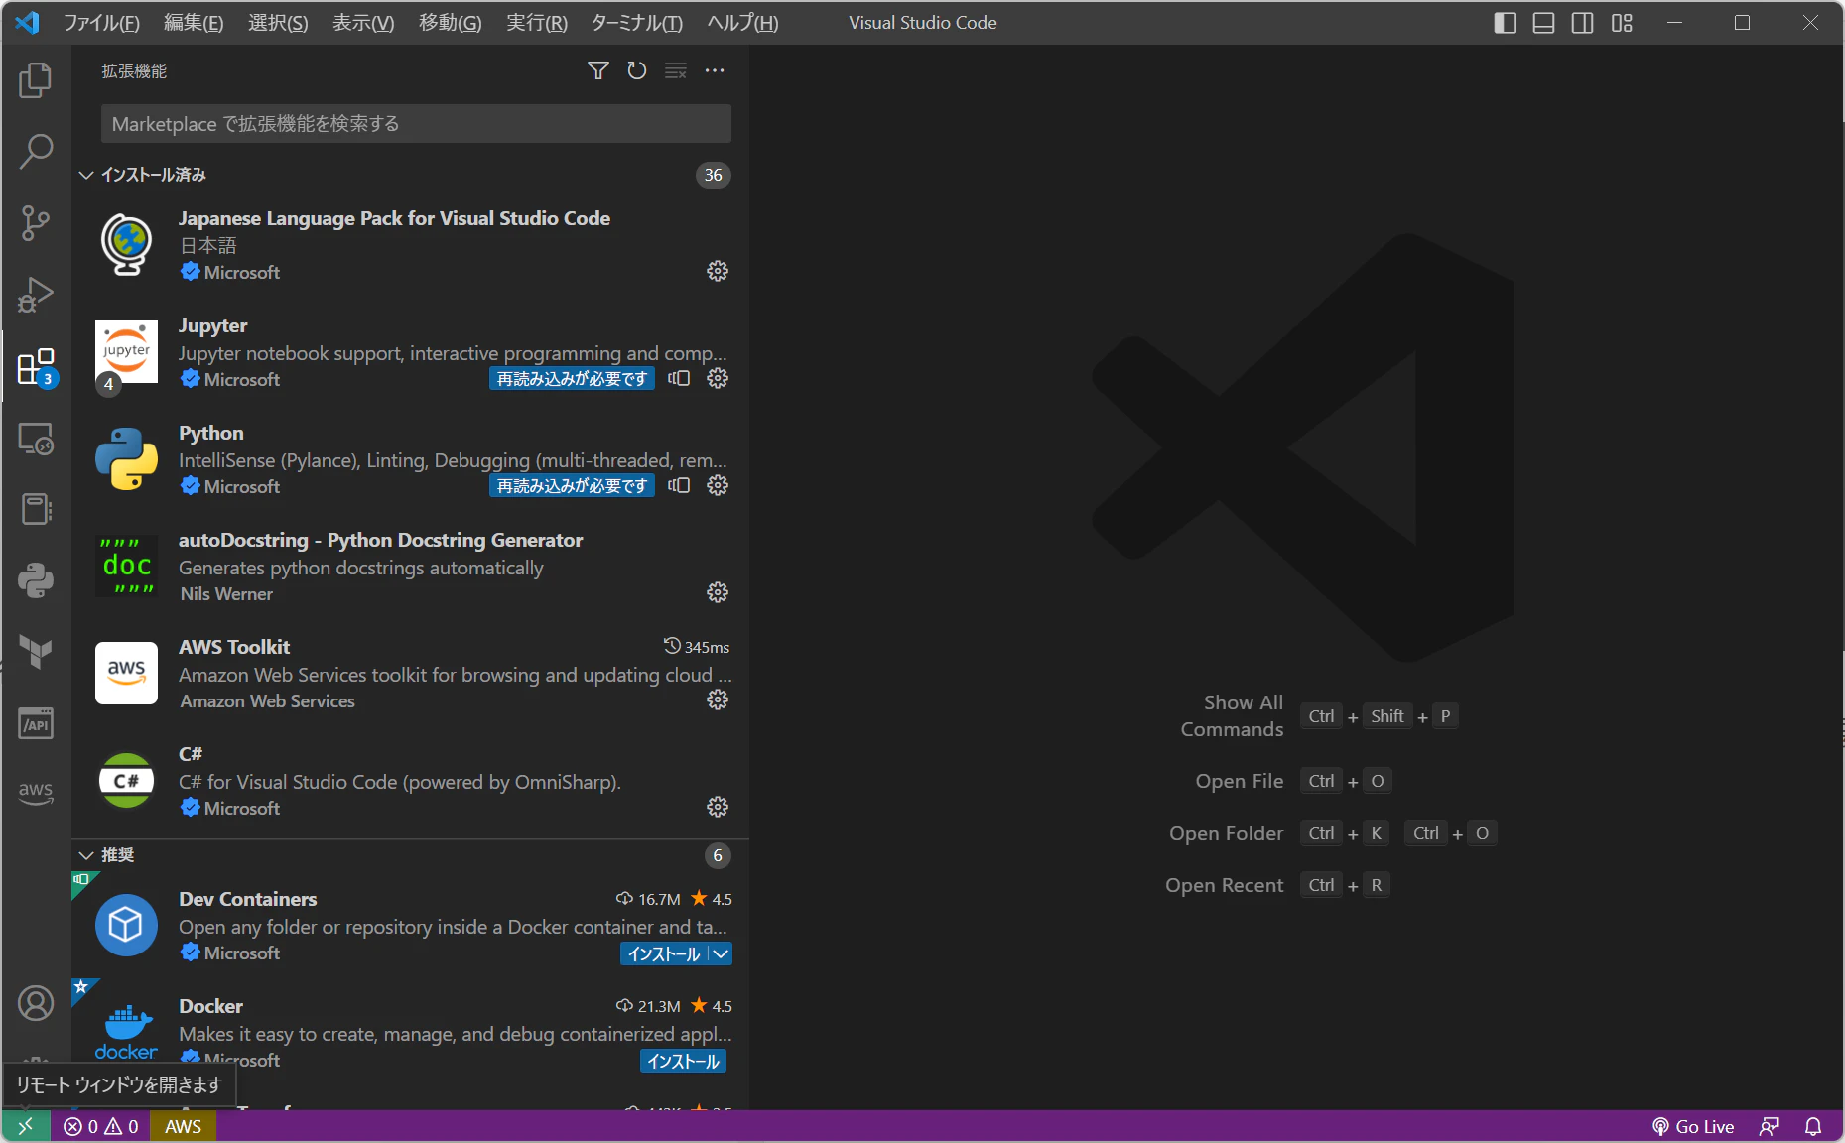Open Dev Containers install dropdown arrow
Screen dimensions: 1845x1143
coord(721,953)
